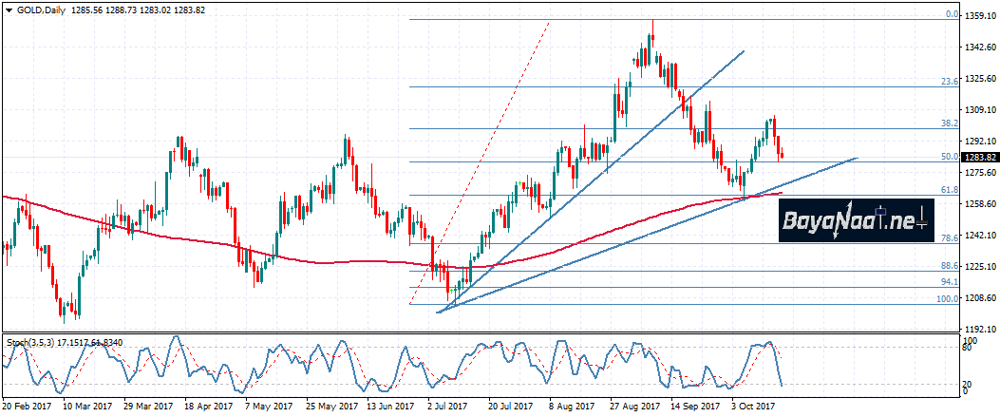The height and width of the screenshot is (417, 1000).
Task: Click the 0.0 Fibonacci level label
Action: coord(951,15)
